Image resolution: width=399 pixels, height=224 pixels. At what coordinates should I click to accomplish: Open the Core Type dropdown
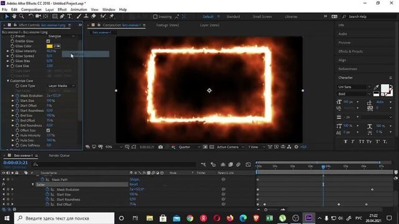click(x=61, y=86)
